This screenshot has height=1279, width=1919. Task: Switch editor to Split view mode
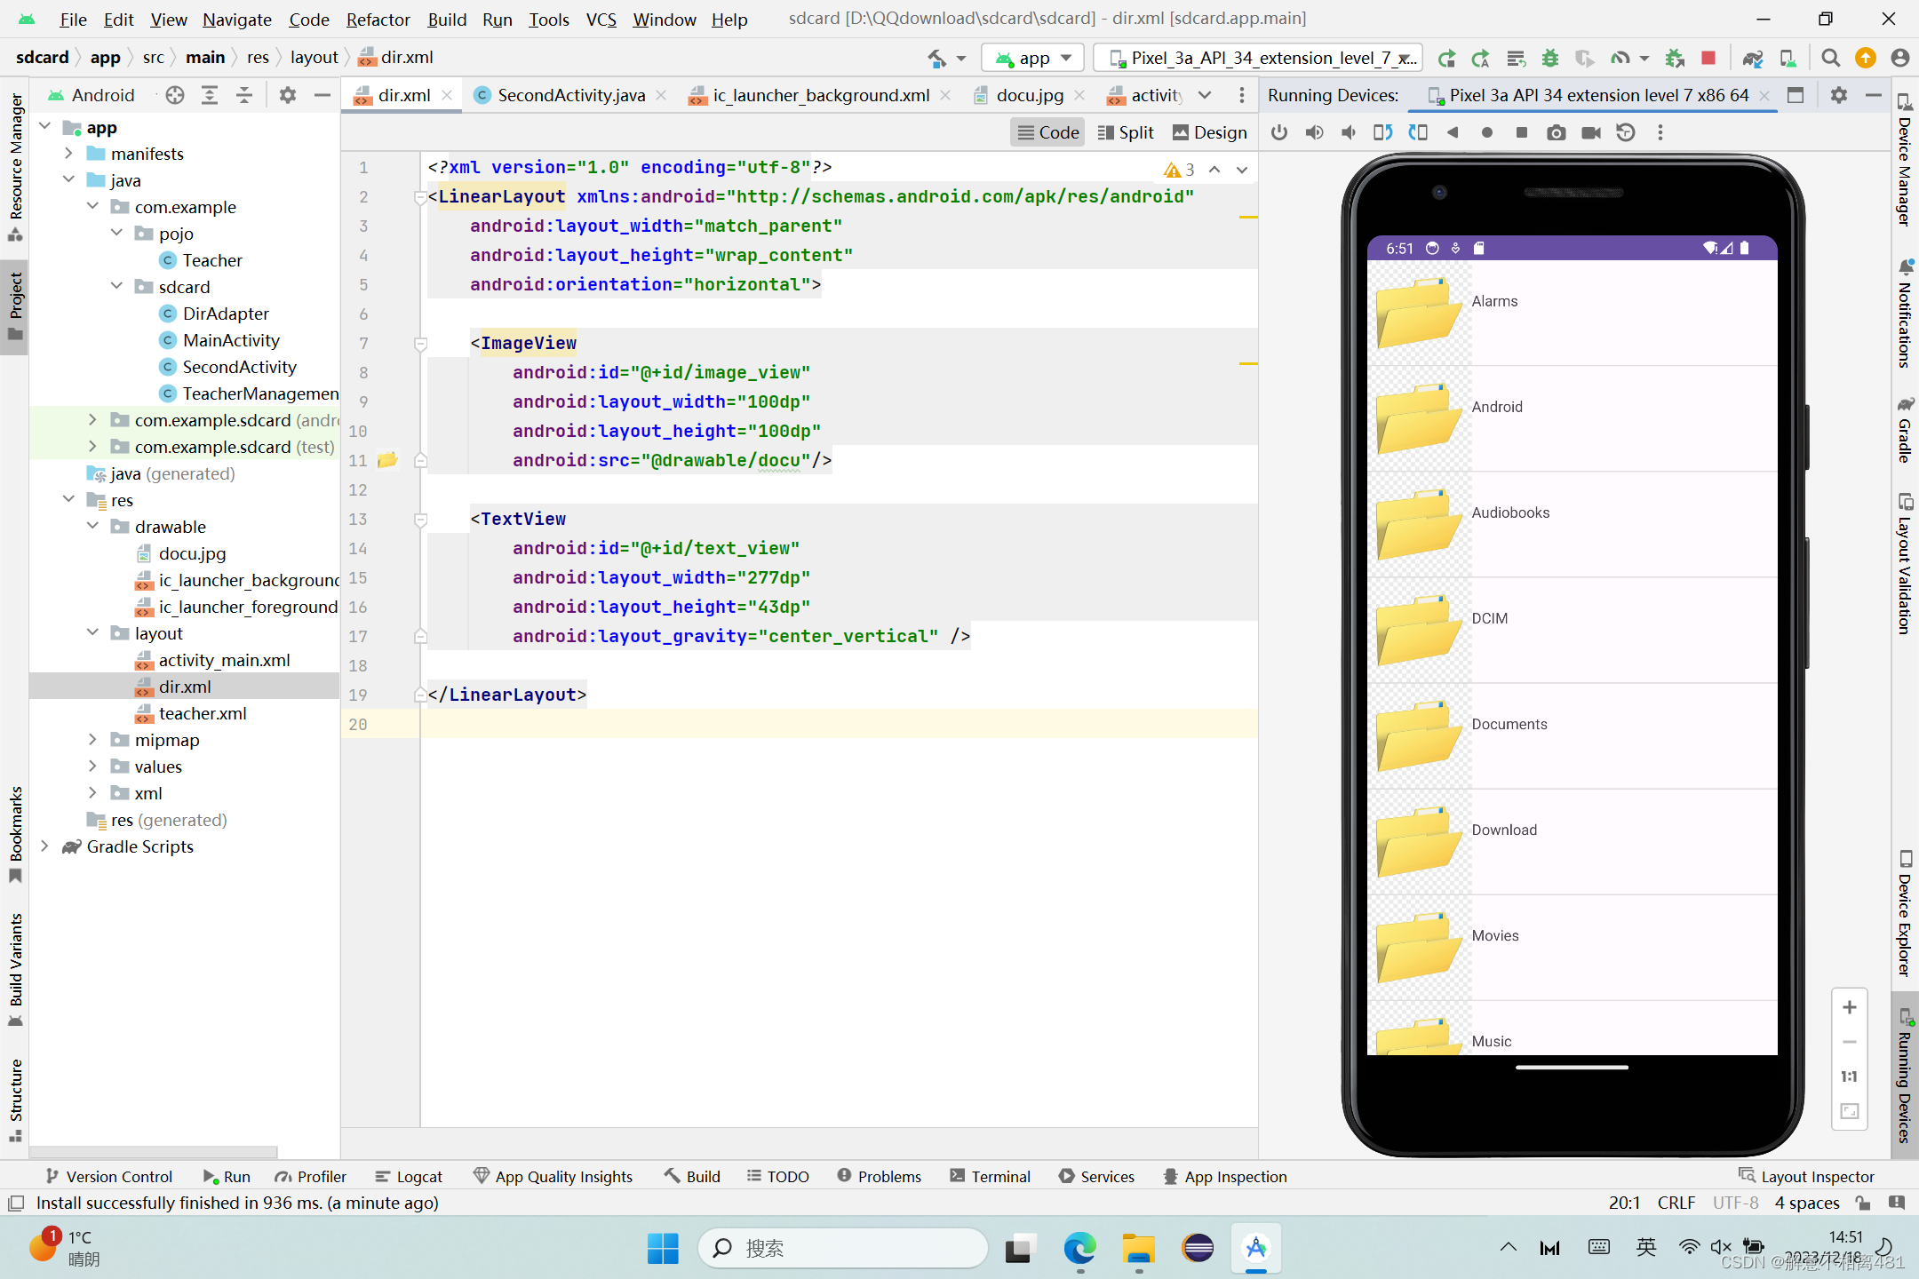pos(1126,132)
